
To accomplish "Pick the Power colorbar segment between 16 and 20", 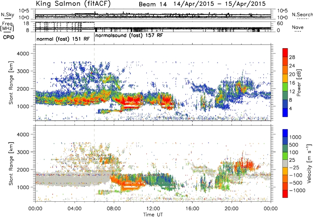I will (x=285, y=78).
